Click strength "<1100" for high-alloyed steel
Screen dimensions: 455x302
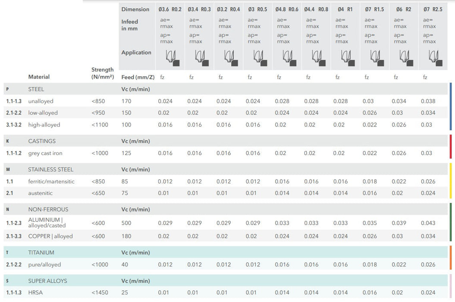coord(100,125)
